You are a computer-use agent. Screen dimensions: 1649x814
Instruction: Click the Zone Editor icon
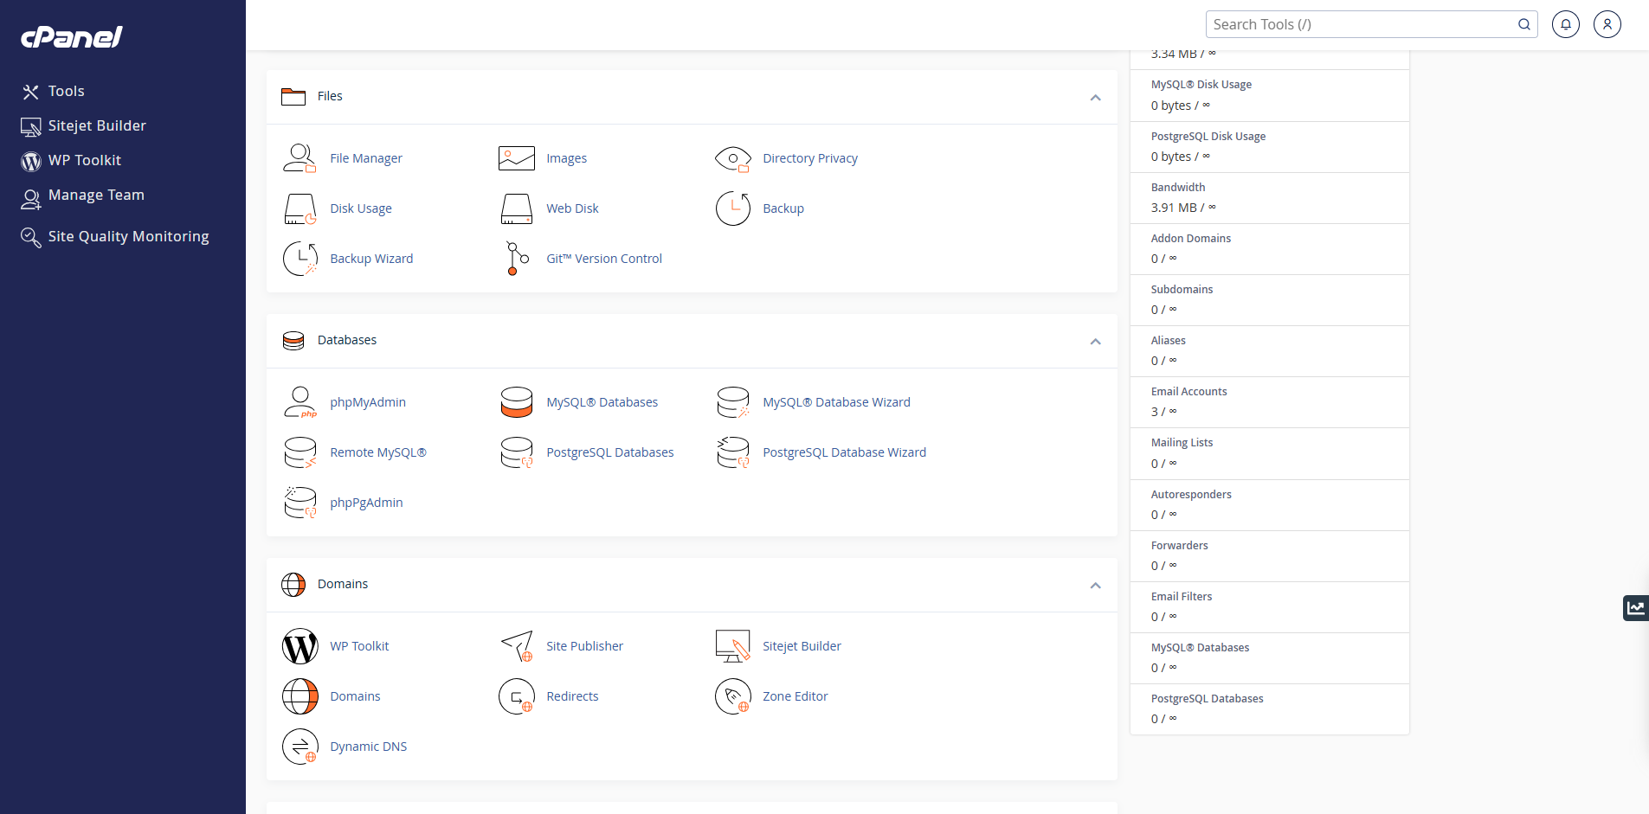(733, 696)
